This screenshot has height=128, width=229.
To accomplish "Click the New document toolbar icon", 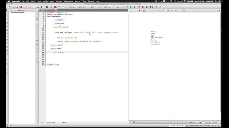I will tap(9, 7).
